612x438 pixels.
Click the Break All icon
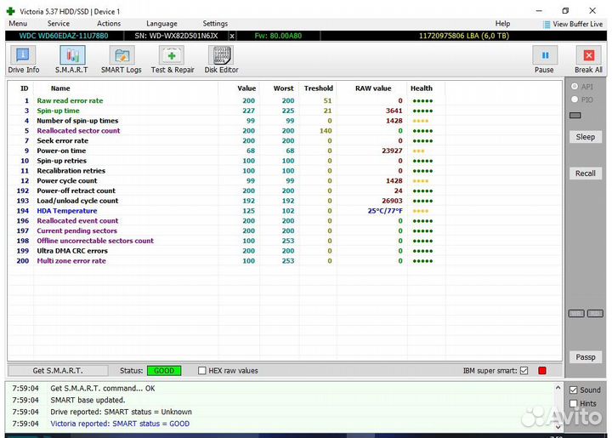[x=588, y=60]
